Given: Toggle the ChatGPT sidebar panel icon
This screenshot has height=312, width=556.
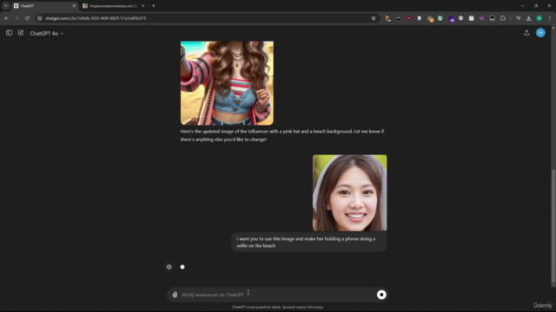Looking at the screenshot, I should point(10,33).
